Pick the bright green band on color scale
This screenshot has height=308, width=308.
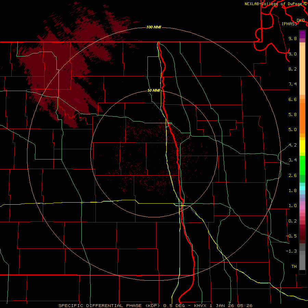coord(302,165)
